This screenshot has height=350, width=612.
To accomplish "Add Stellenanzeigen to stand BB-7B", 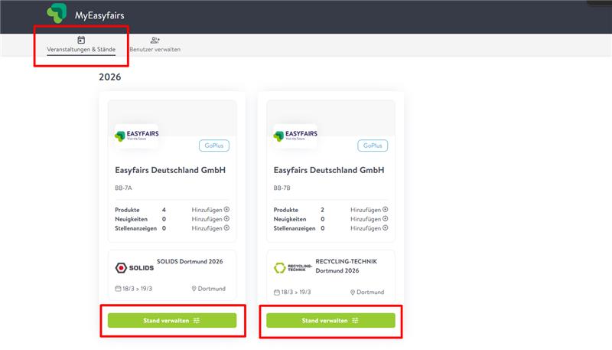I will [x=369, y=227].
